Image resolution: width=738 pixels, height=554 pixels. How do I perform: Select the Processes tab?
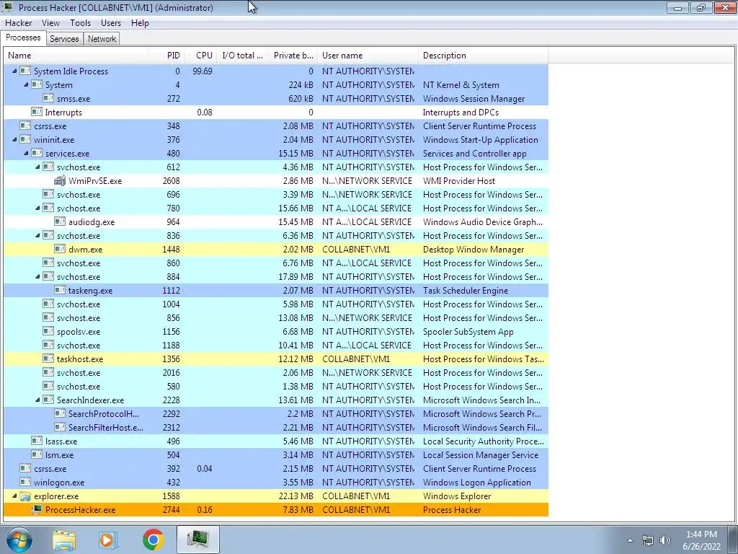tap(23, 38)
